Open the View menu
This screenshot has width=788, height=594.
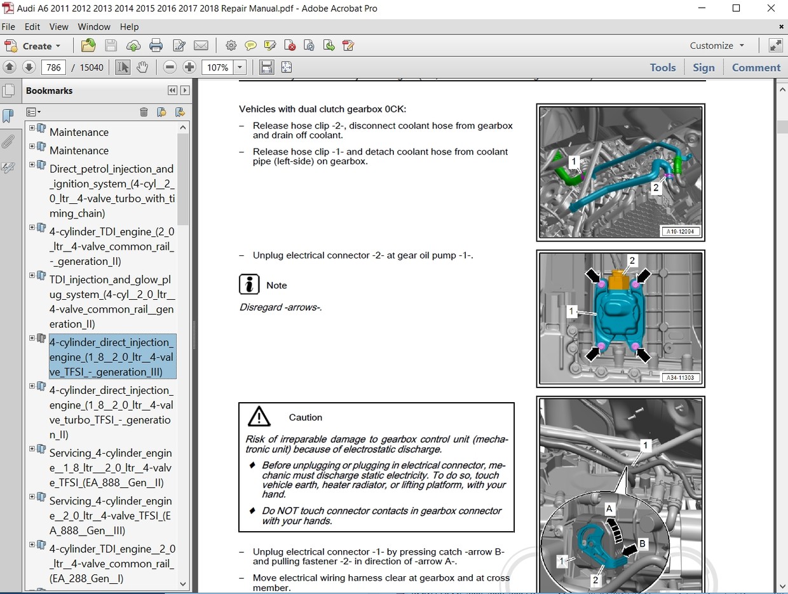point(58,27)
